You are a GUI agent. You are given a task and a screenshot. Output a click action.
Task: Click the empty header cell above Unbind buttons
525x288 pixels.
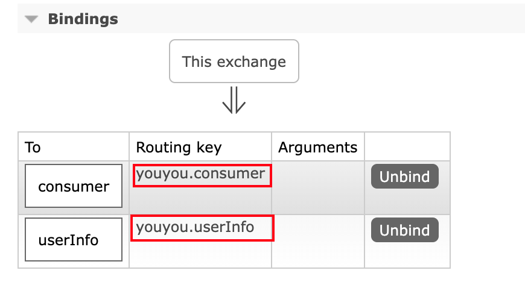tap(407, 147)
